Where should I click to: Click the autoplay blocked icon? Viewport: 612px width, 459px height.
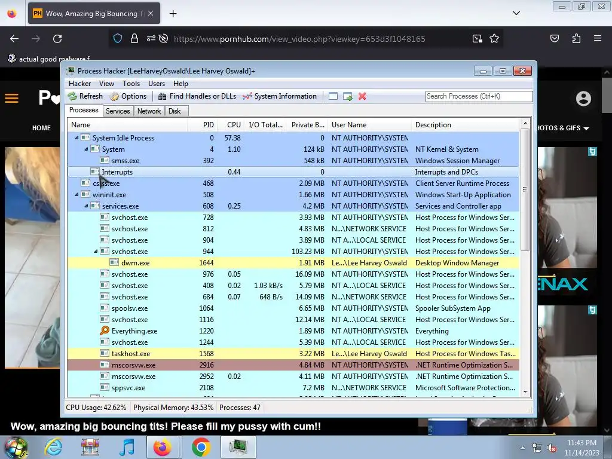[164, 39]
